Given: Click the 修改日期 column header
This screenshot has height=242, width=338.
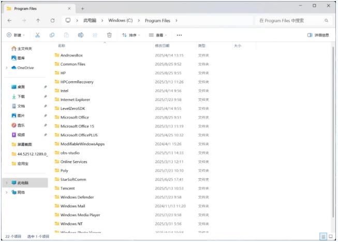Looking at the screenshot, I should (x=162, y=46).
